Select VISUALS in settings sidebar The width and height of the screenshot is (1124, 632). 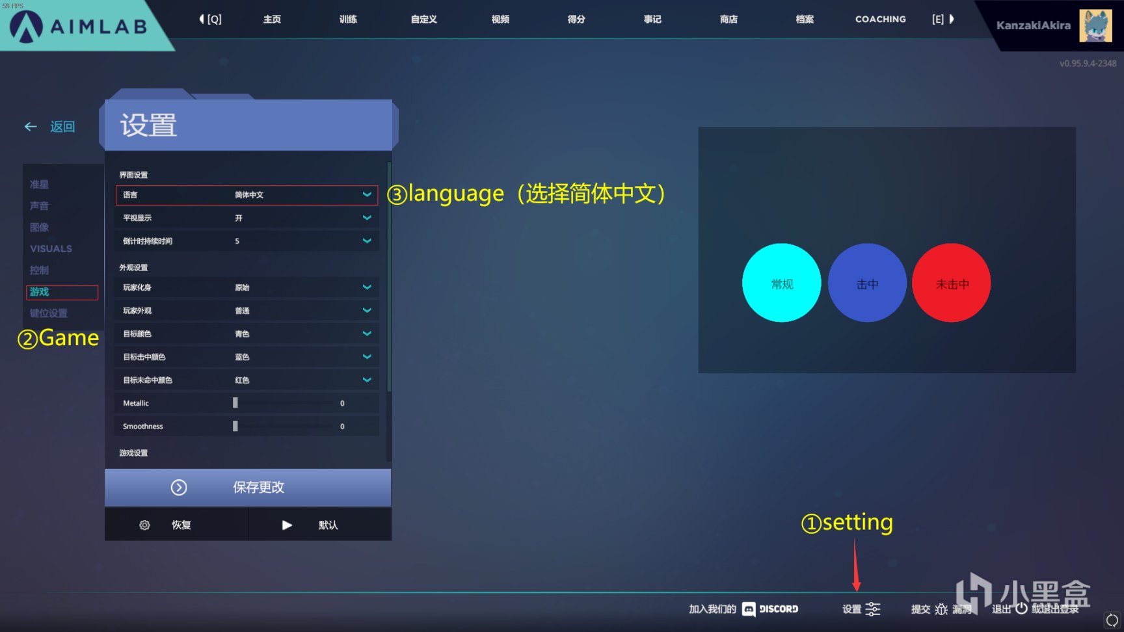coord(51,249)
